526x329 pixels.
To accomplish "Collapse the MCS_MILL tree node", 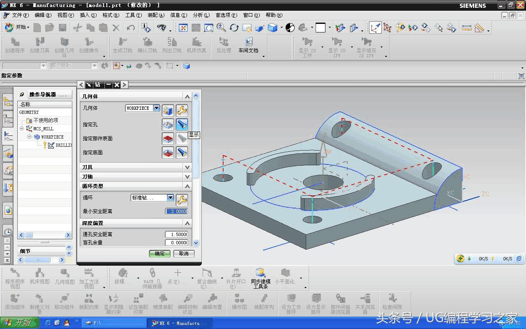I will (x=22, y=129).
